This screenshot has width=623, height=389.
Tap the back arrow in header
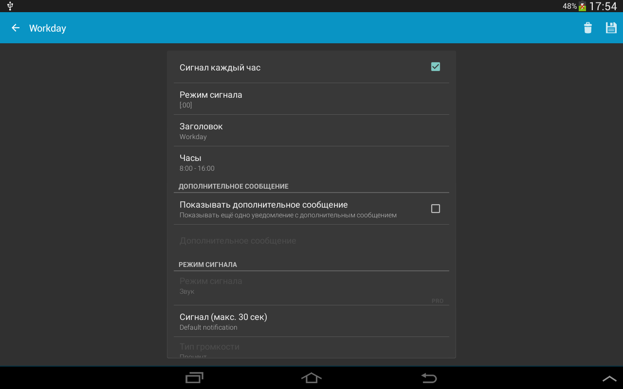[16, 28]
